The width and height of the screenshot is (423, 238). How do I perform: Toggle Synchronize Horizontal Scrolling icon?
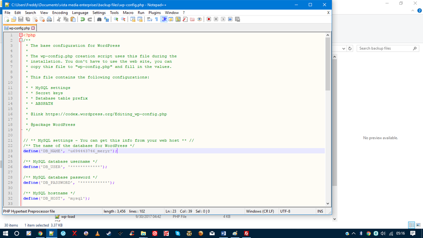click(x=140, y=19)
